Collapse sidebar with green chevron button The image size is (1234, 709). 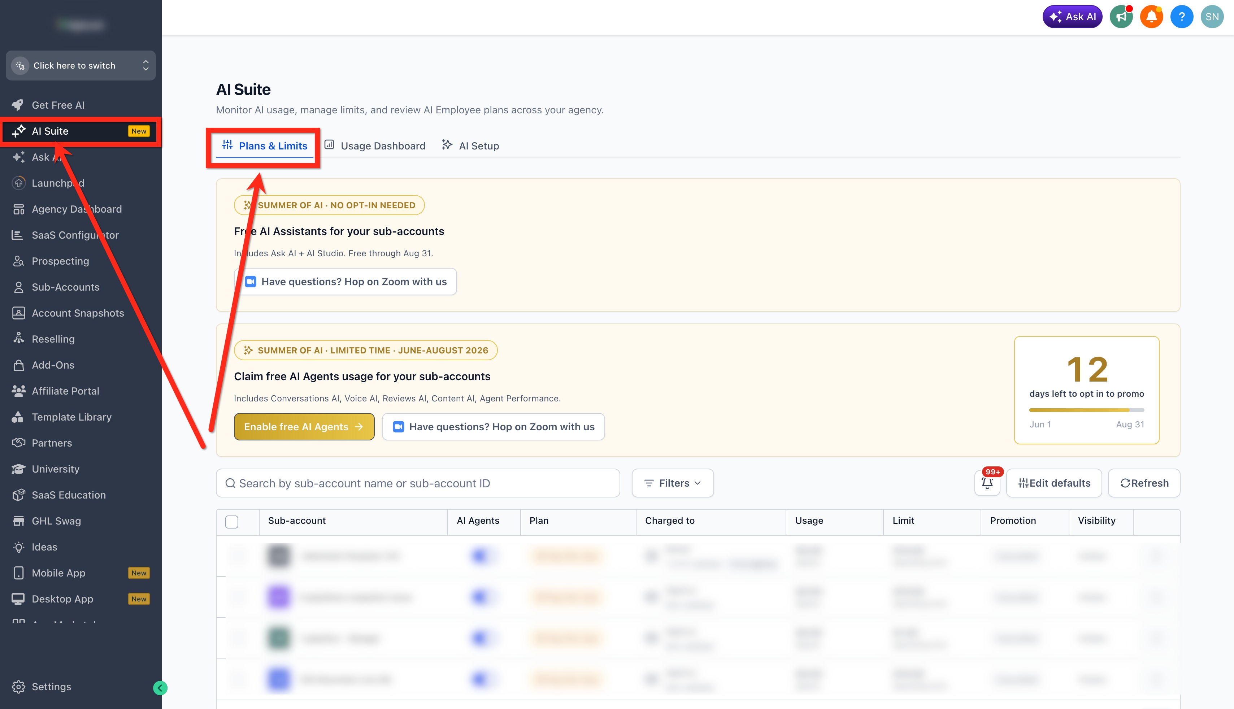160,688
